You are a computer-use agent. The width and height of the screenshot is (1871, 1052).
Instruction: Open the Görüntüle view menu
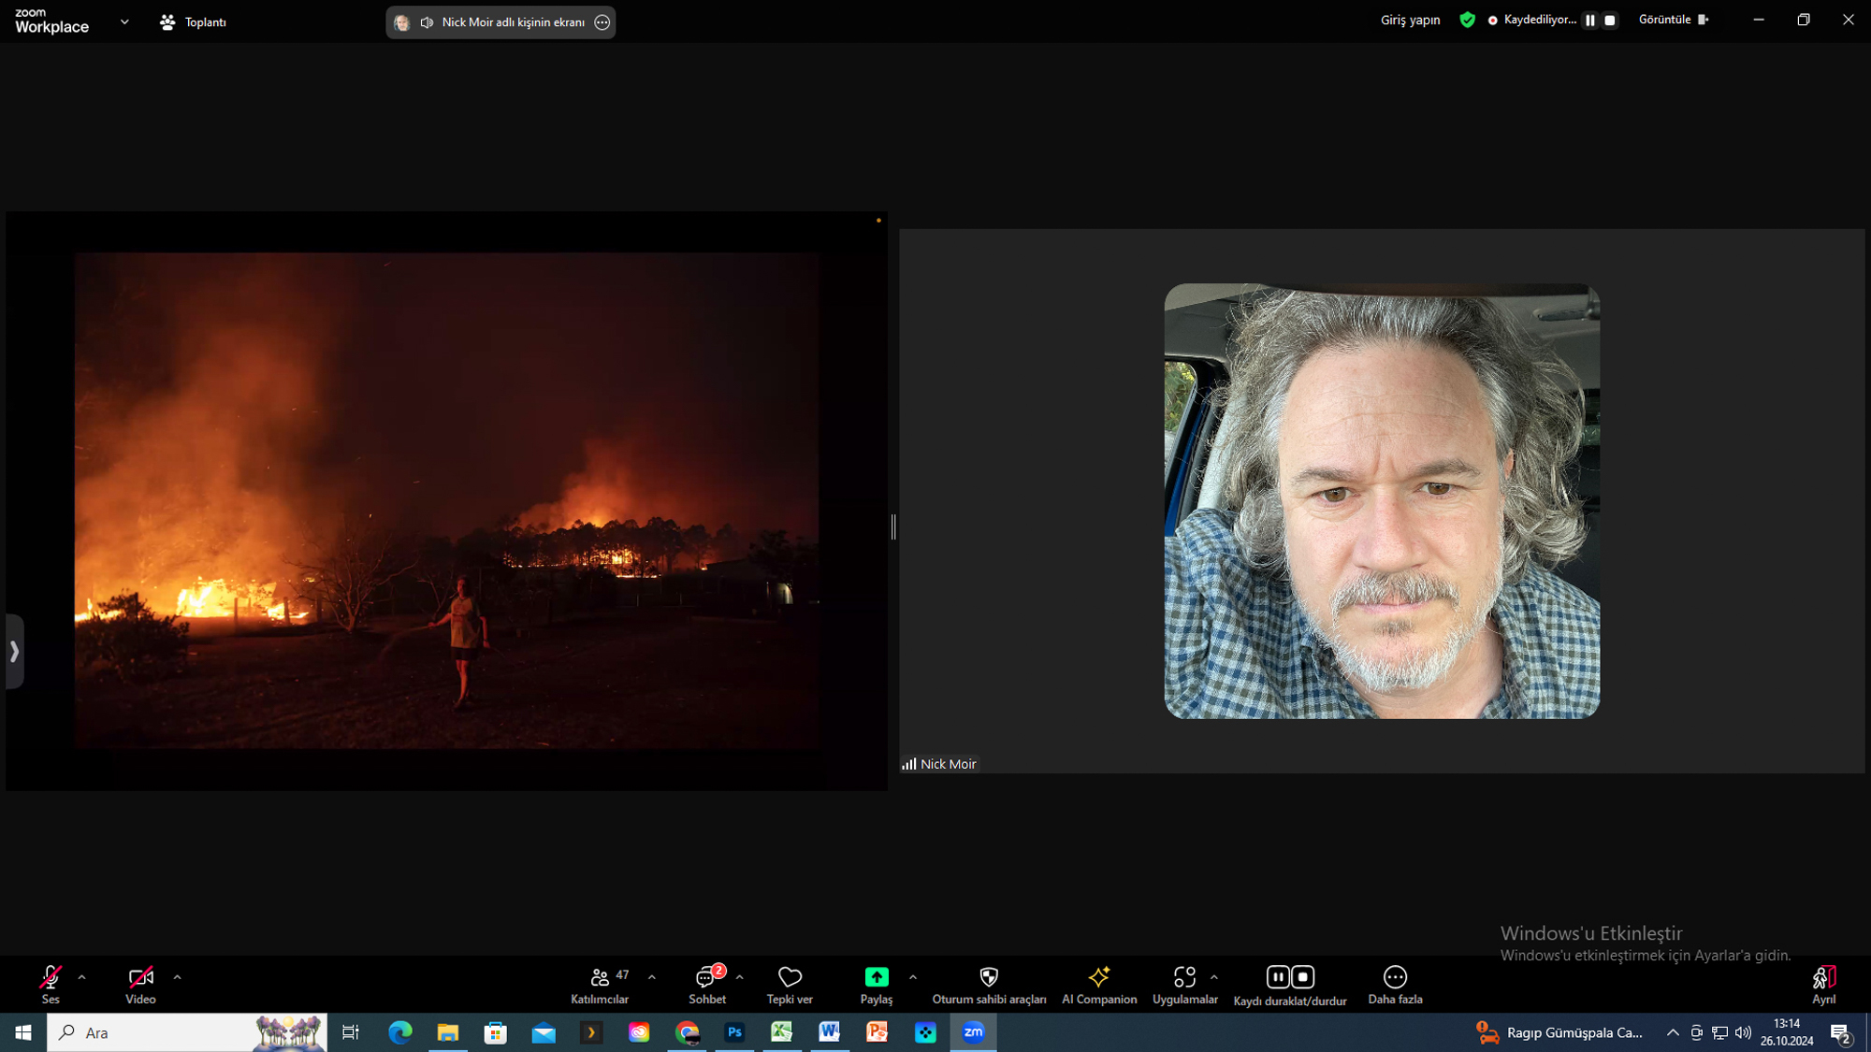(x=1672, y=20)
